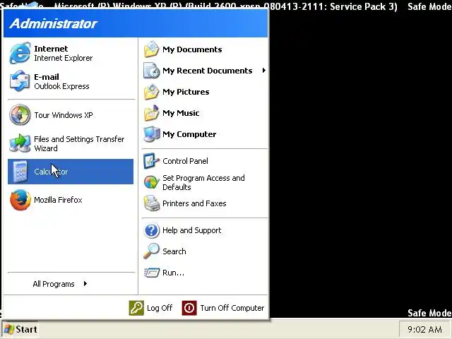Expand the My Recent Documents submenu arrow
The height and width of the screenshot is (339, 452).
263,71
